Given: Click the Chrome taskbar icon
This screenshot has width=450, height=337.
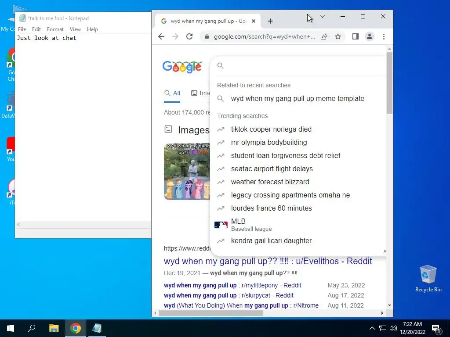Looking at the screenshot, I should coord(76,328).
